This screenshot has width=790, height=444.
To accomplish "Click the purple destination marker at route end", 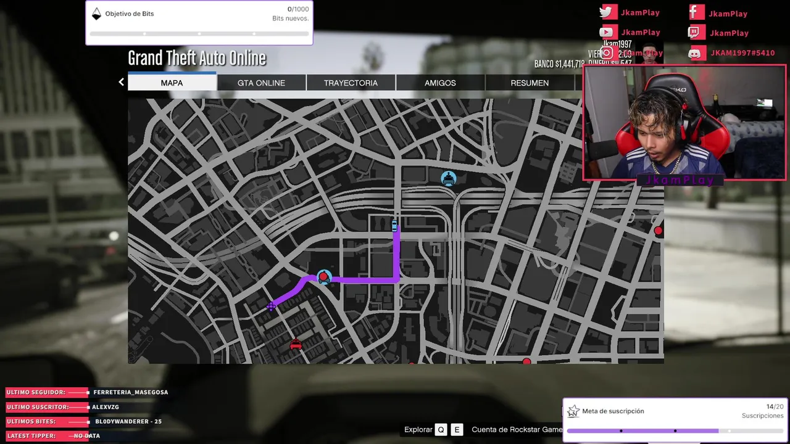I will 271,306.
